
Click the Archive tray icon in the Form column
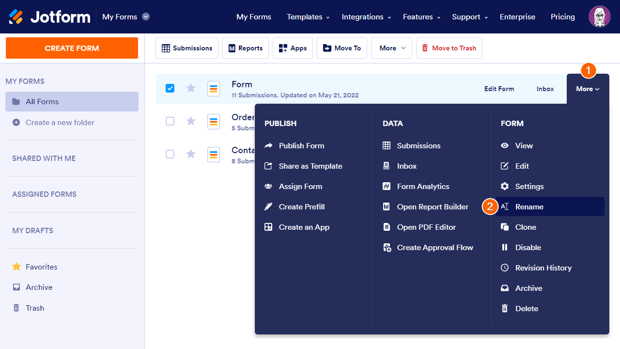click(505, 288)
